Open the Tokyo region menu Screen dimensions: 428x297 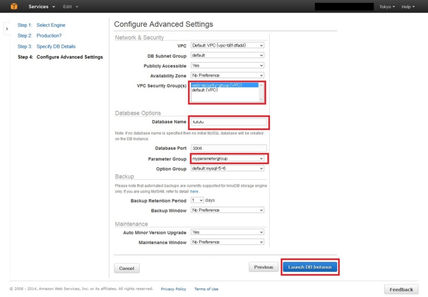[387, 6]
